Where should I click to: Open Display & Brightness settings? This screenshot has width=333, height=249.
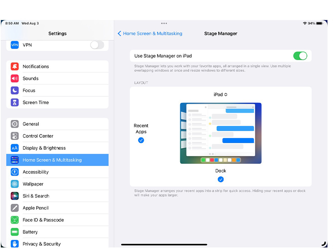click(x=57, y=148)
